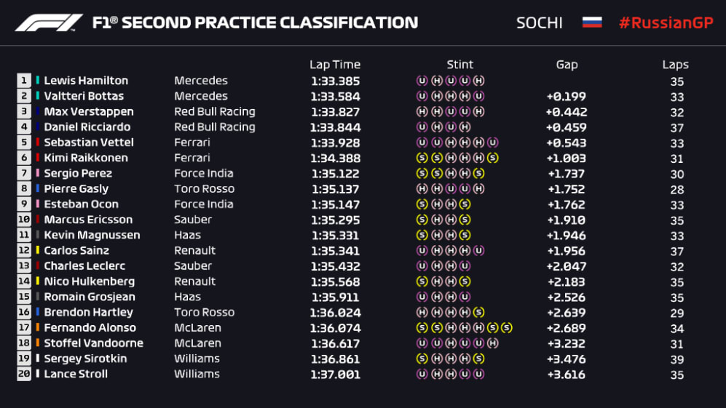Viewport: 726px width, 408px height.
Task: Click Hamilton's teal team color bar
Action: pyautogui.click(x=38, y=81)
